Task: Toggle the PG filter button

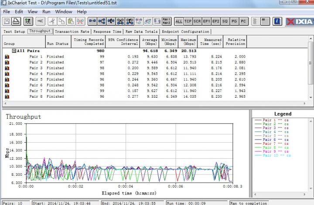Action: click(x=234, y=21)
